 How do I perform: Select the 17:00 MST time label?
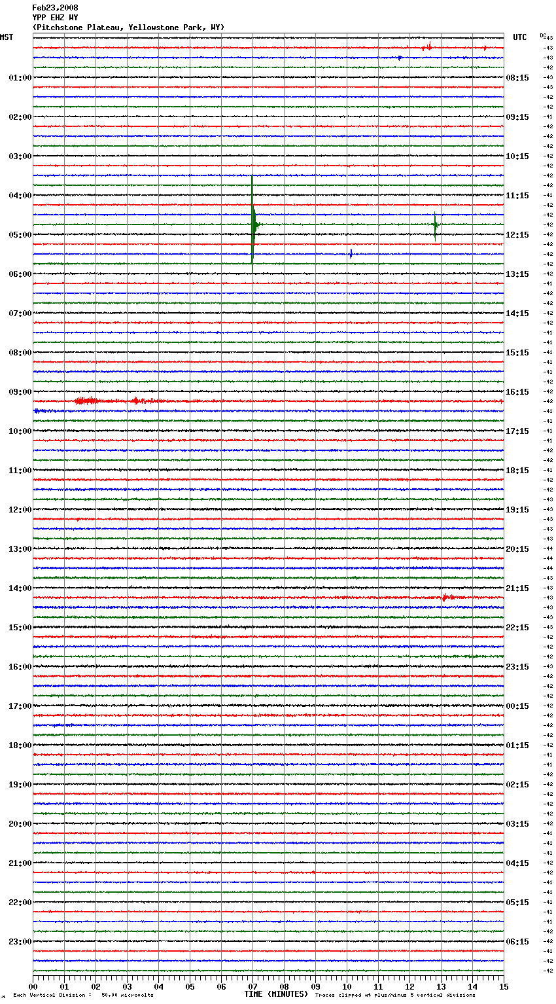point(20,706)
